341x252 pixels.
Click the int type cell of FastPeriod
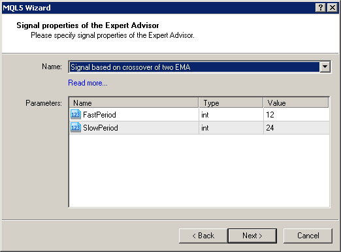[x=231, y=115]
